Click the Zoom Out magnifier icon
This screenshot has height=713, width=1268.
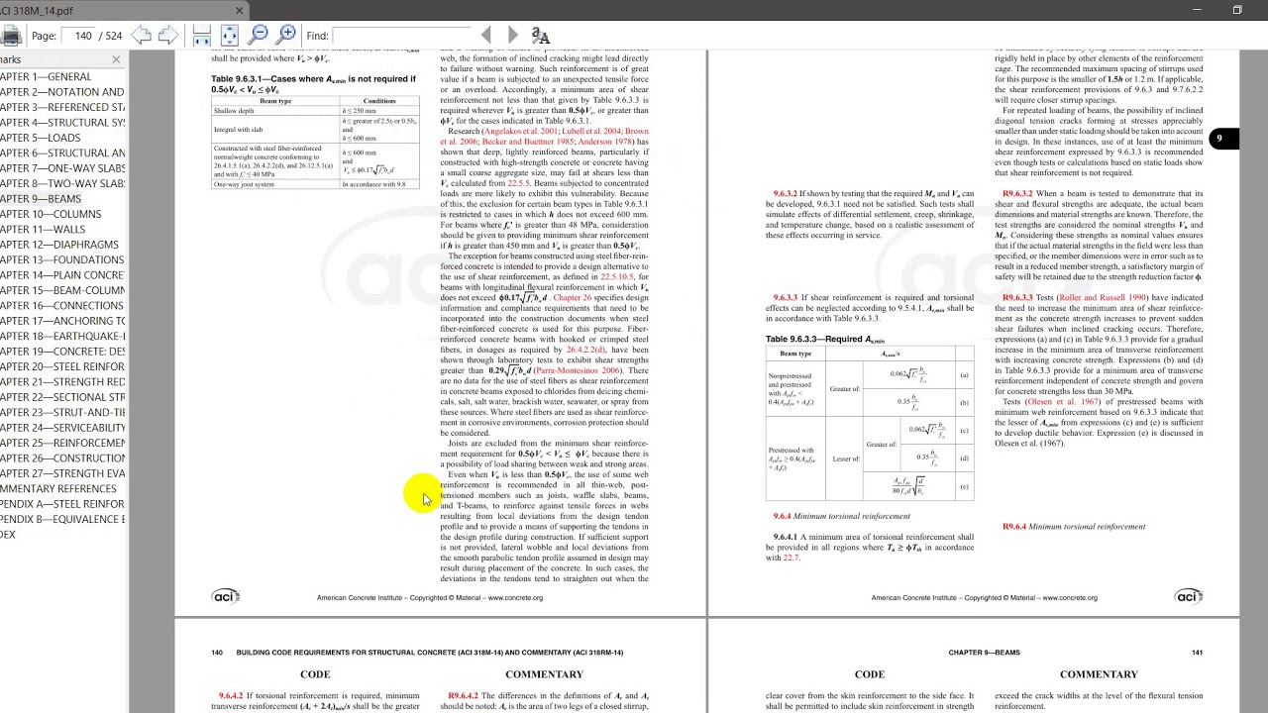click(259, 36)
